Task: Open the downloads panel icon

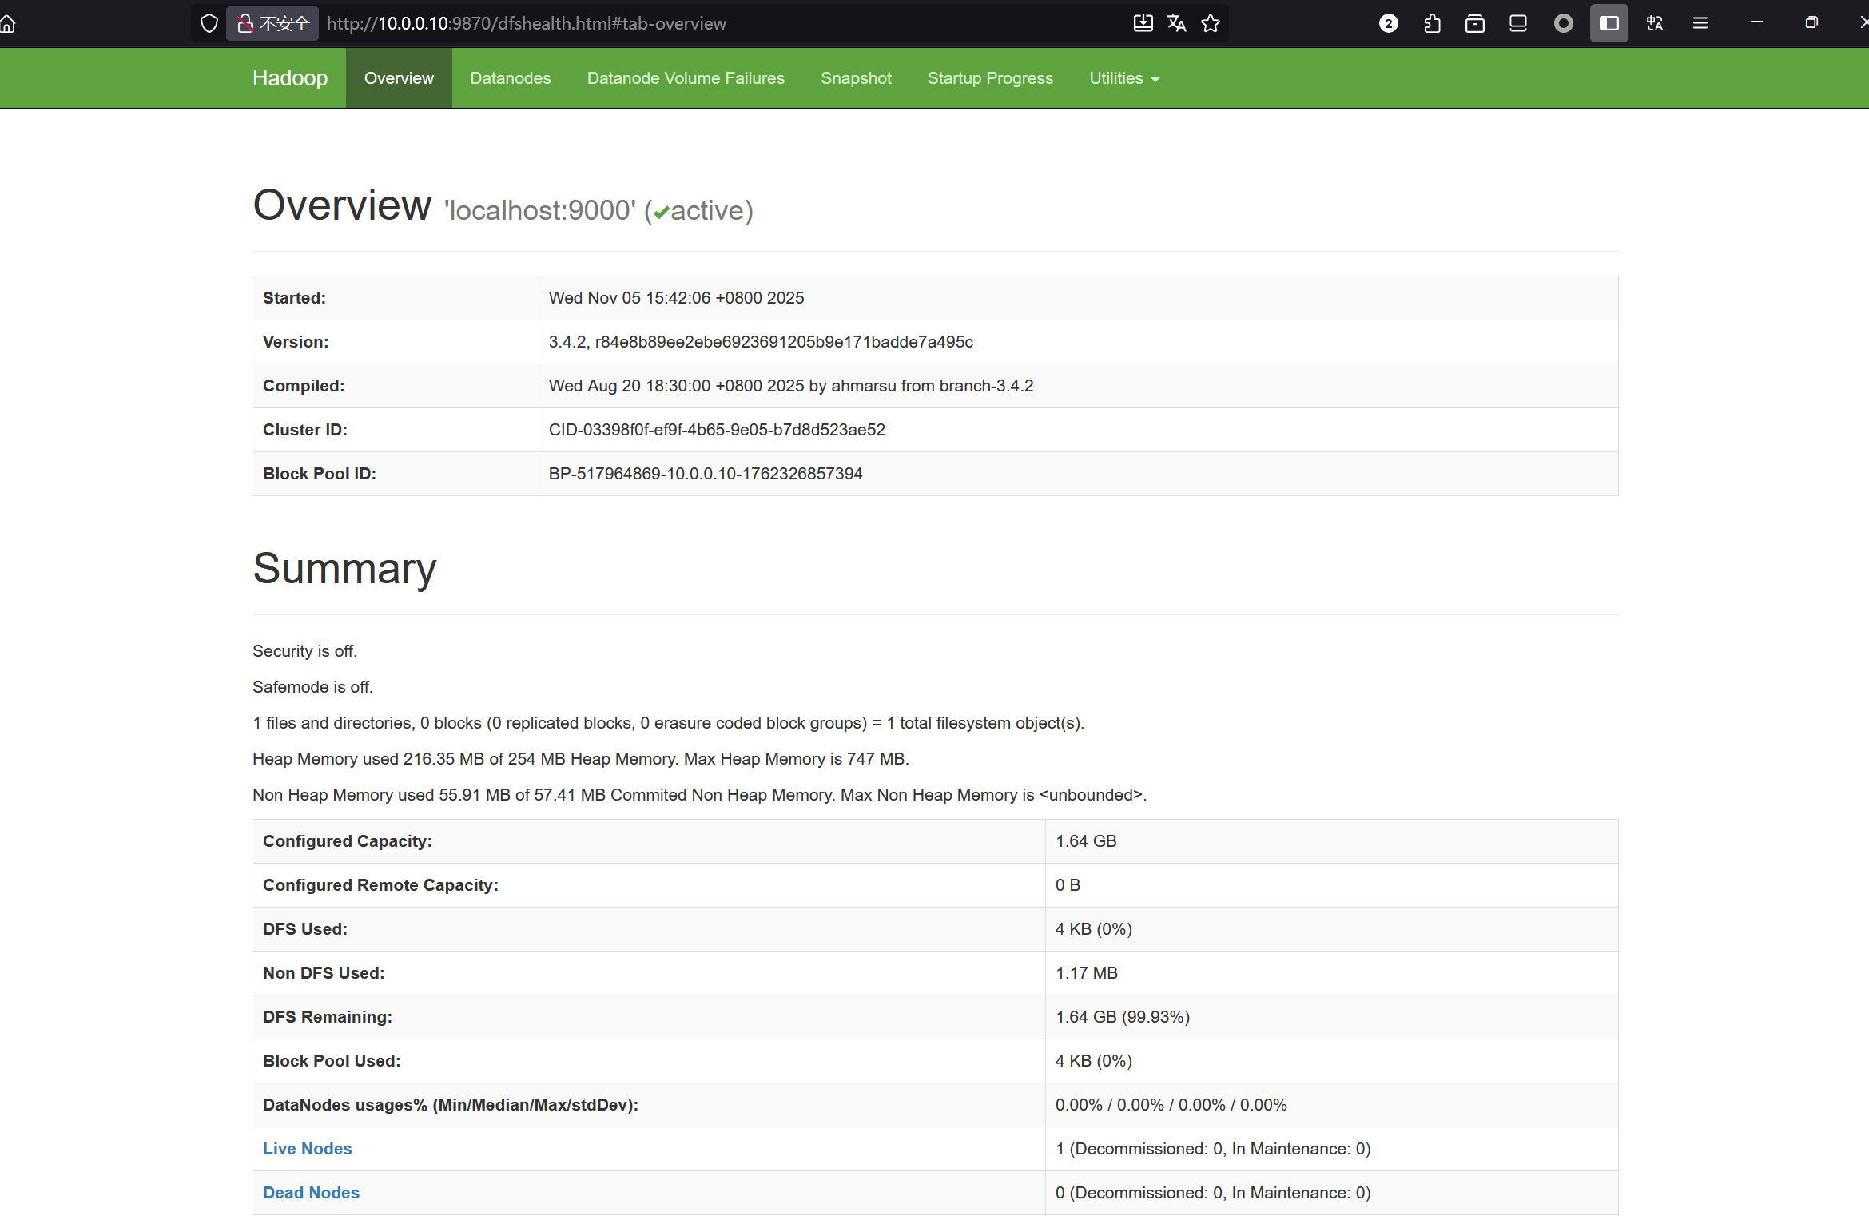Action: click(x=1143, y=23)
